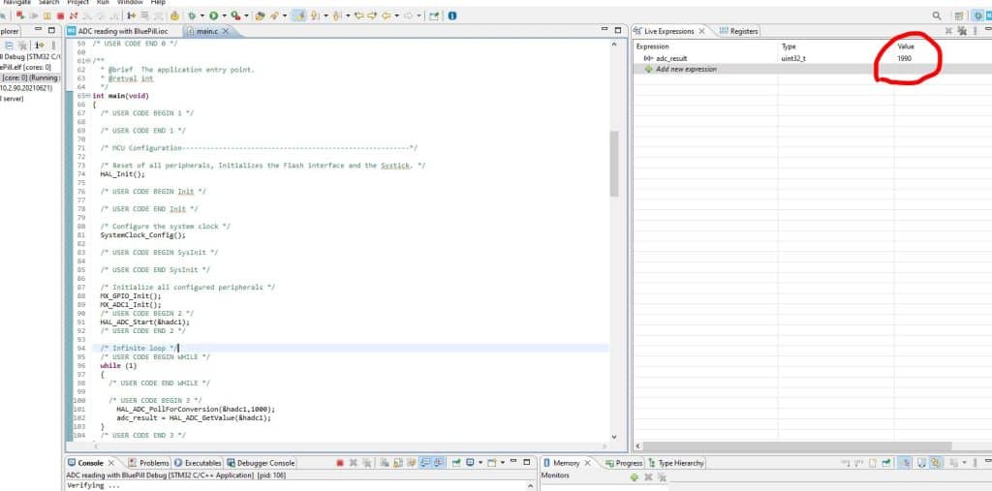992x491 pixels.
Task: Click the Pin Console icon
Action: point(456,463)
